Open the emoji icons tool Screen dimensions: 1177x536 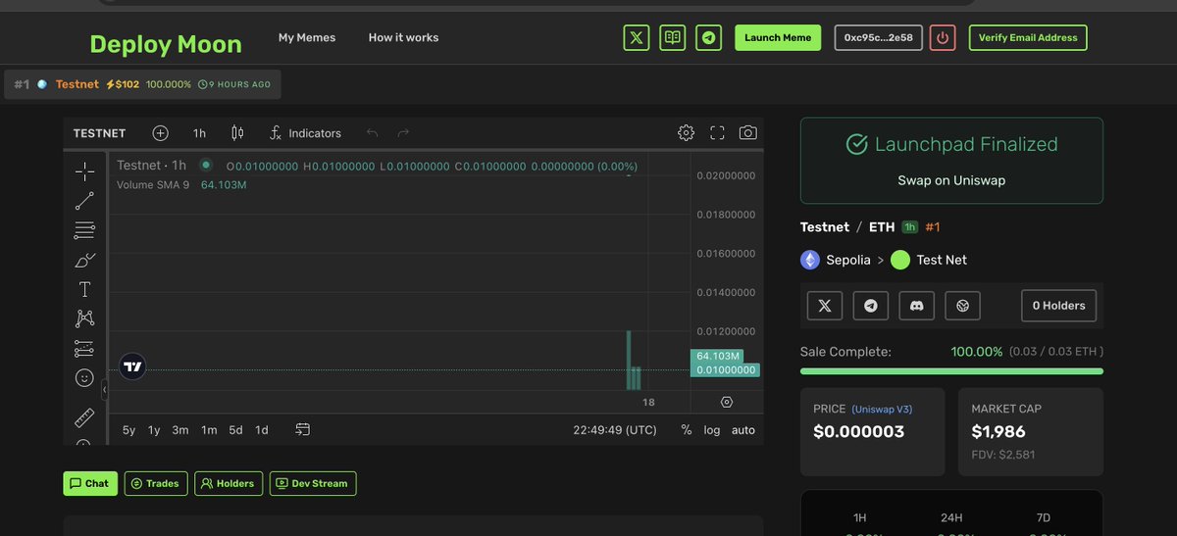click(85, 377)
